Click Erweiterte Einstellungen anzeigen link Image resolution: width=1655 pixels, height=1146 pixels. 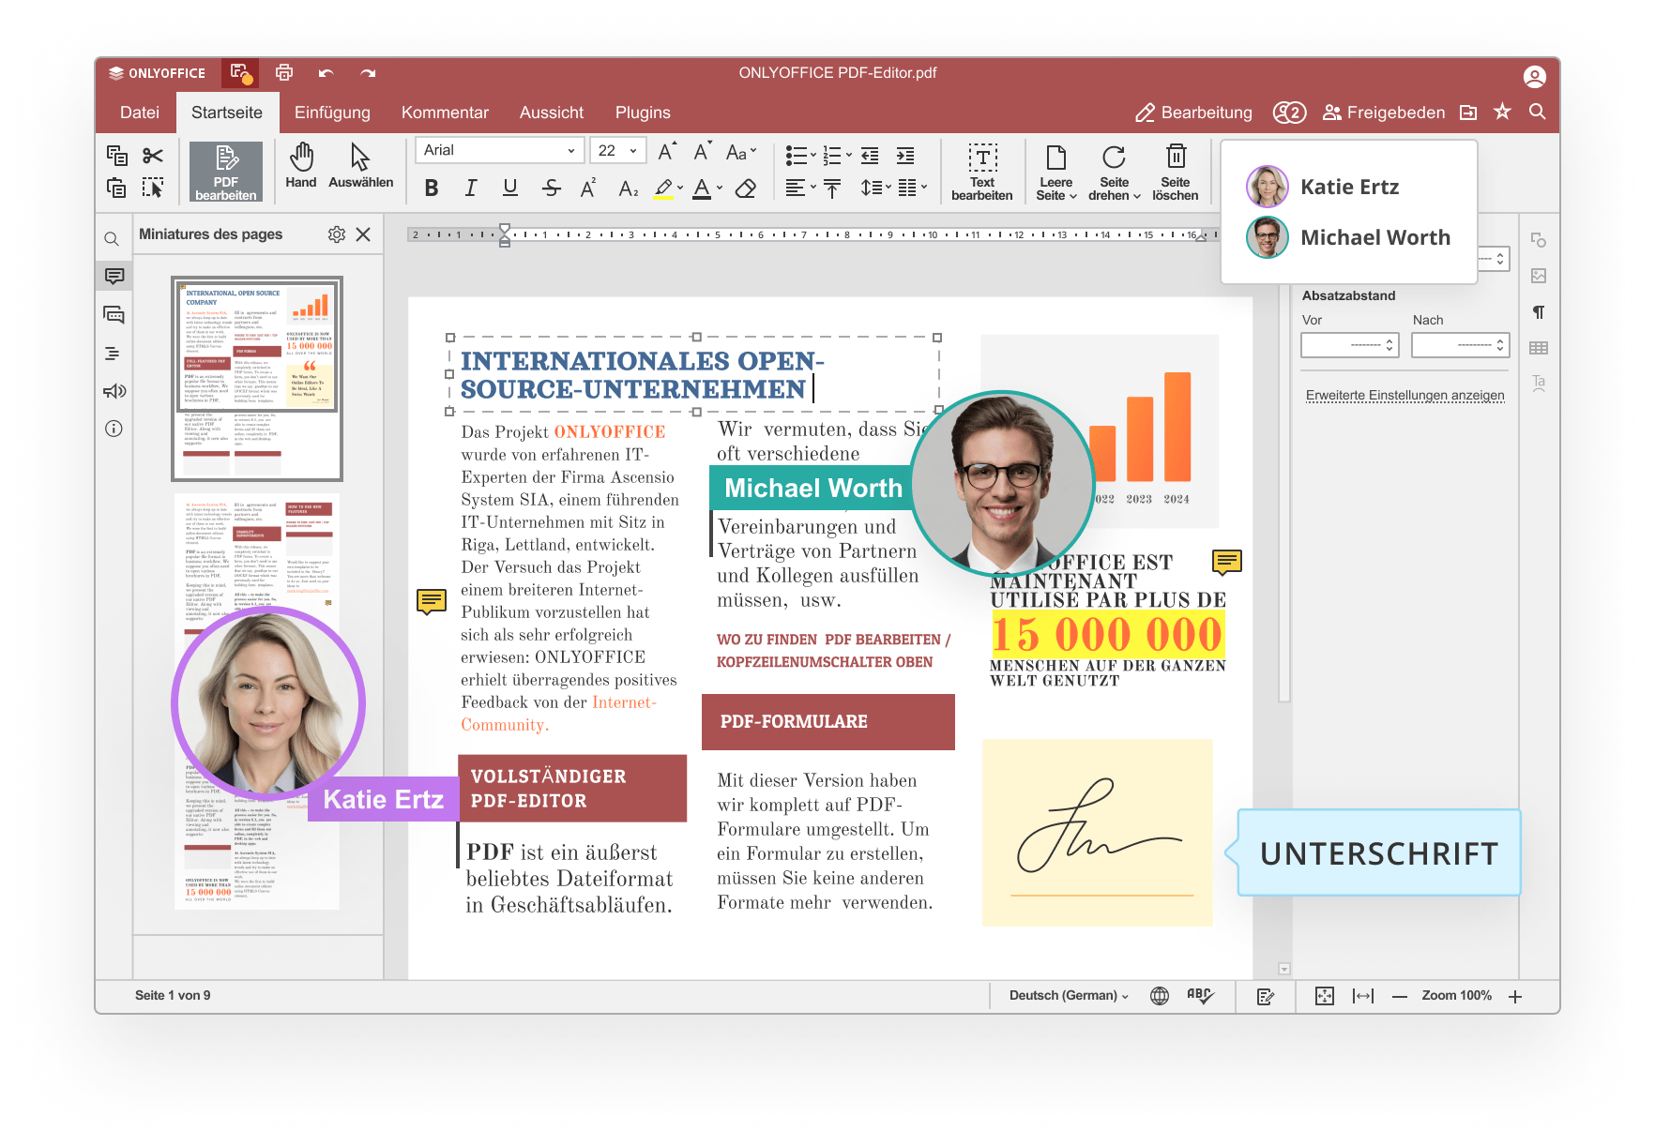coord(1404,396)
